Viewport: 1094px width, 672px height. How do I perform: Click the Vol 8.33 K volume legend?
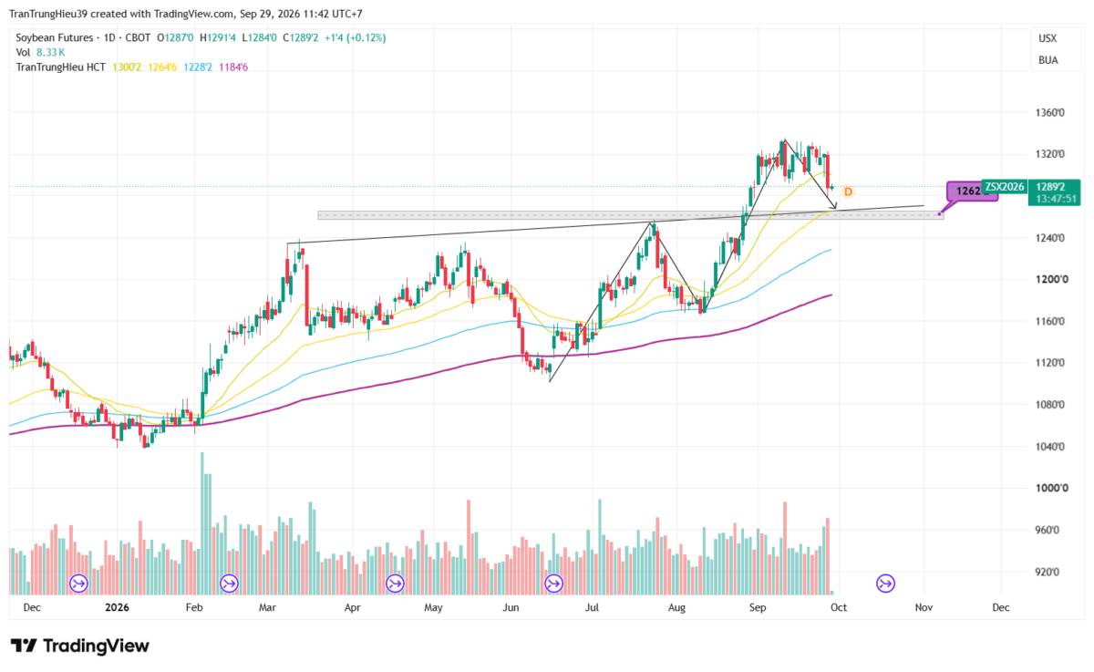pyautogui.click(x=39, y=52)
